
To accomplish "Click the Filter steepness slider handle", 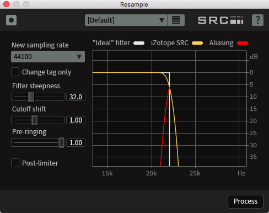I will coord(31,97).
